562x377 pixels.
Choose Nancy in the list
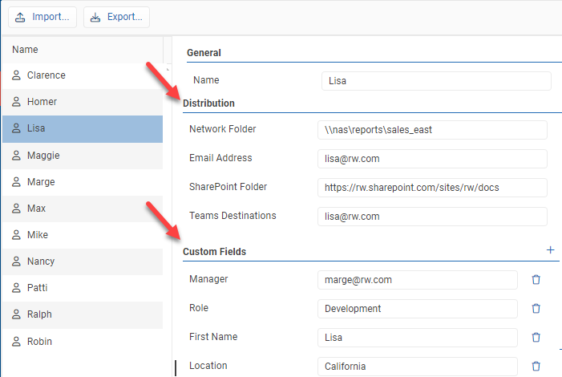(41, 261)
